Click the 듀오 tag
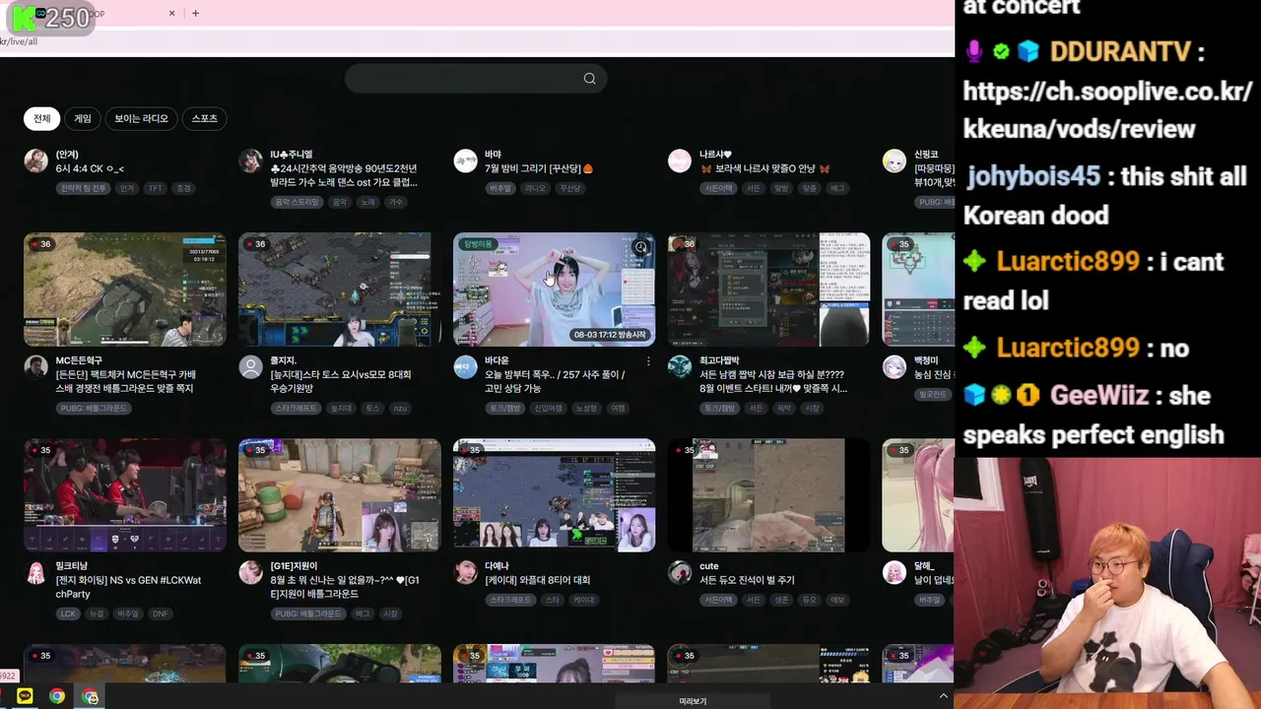 pyautogui.click(x=809, y=600)
